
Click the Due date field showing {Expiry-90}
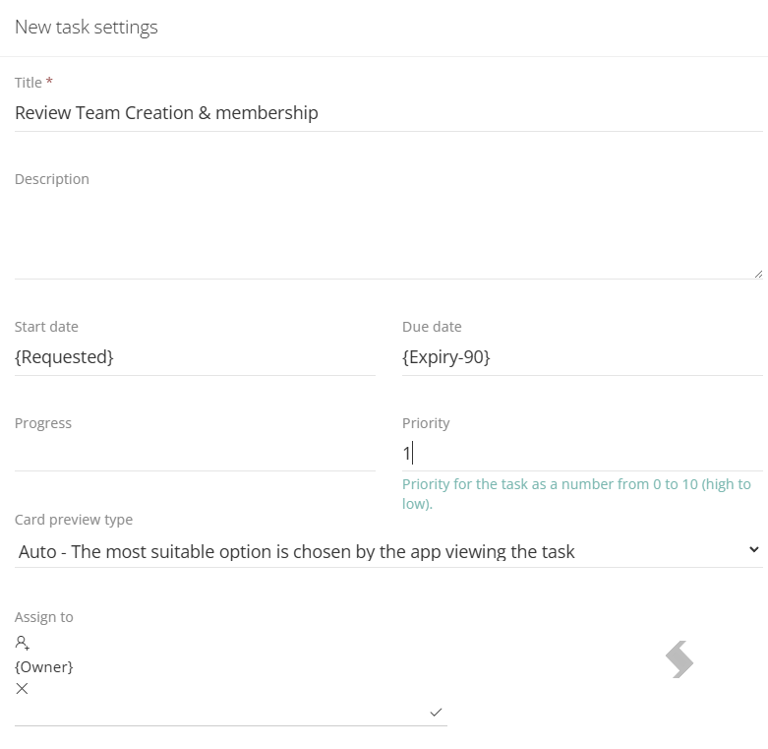[582, 357]
